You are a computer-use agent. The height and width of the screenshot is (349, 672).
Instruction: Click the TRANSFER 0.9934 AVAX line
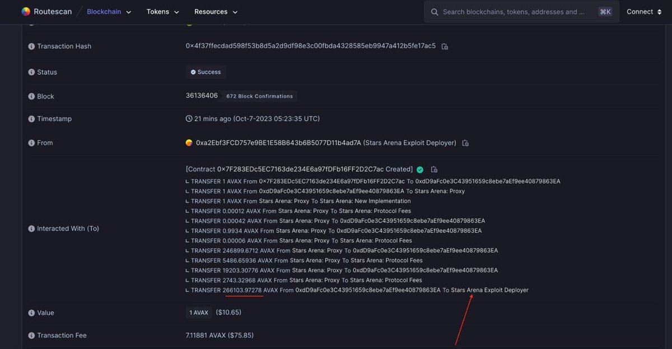coord(334,231)
